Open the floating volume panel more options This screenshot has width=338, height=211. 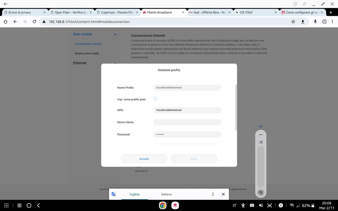click(261, 135)
